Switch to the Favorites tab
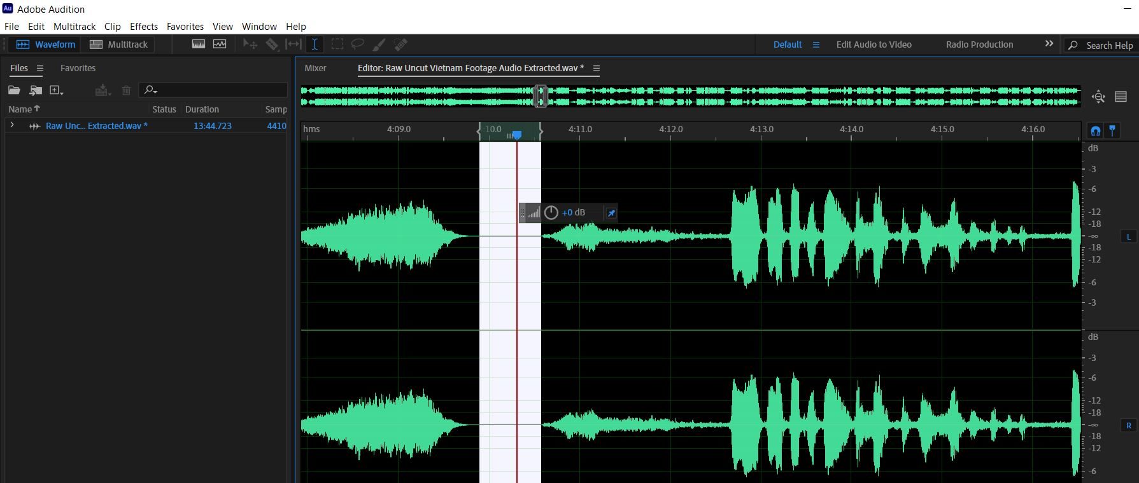Viewport: 1139px width, 483px height. (78, 68)
